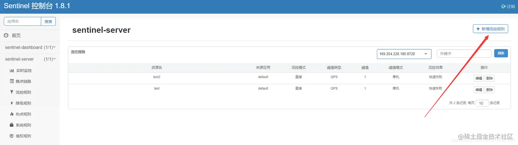The width and height of the screenshot is (518, 145).
Task: Click the 来源应用 column header
Action: (x=263, y=68)
